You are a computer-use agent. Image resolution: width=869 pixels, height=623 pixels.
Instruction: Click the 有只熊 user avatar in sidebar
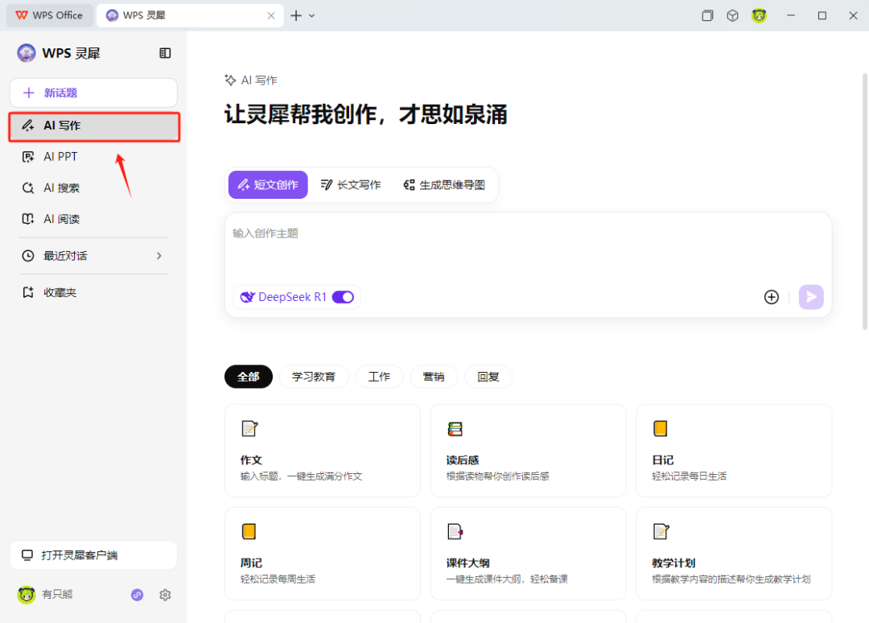[x=26, y=594]
